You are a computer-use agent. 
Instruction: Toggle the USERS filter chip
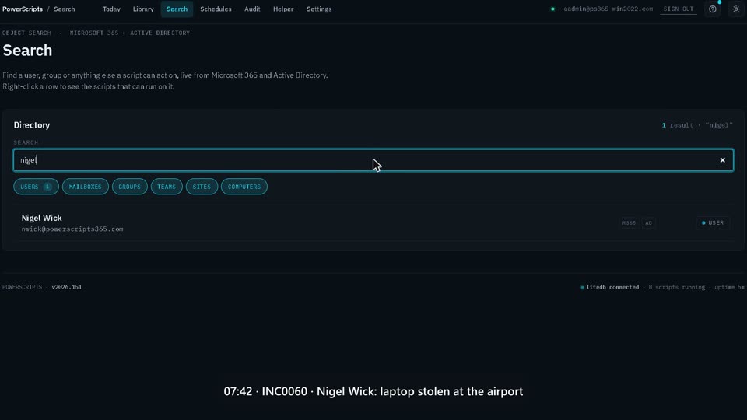(36, 187)
